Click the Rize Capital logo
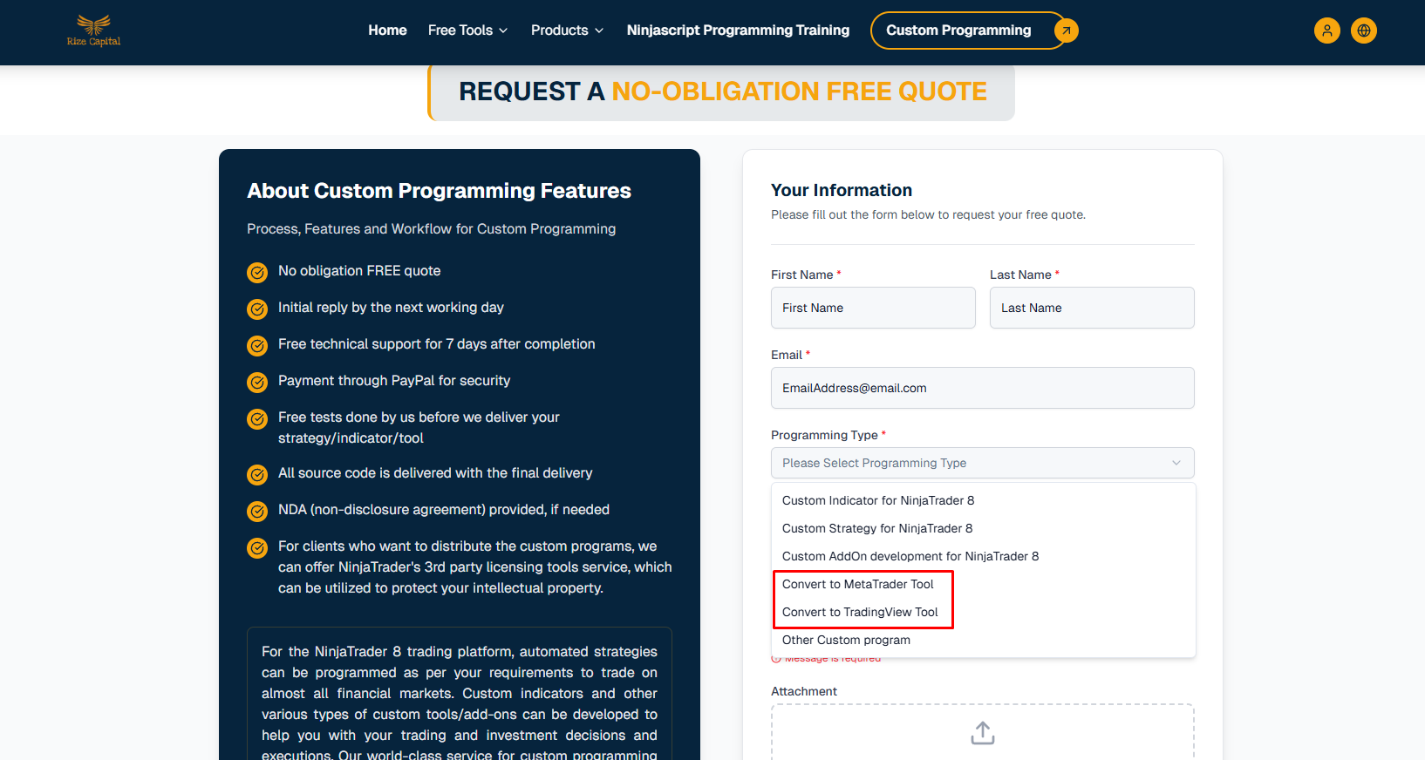 [x=93, y=31]
